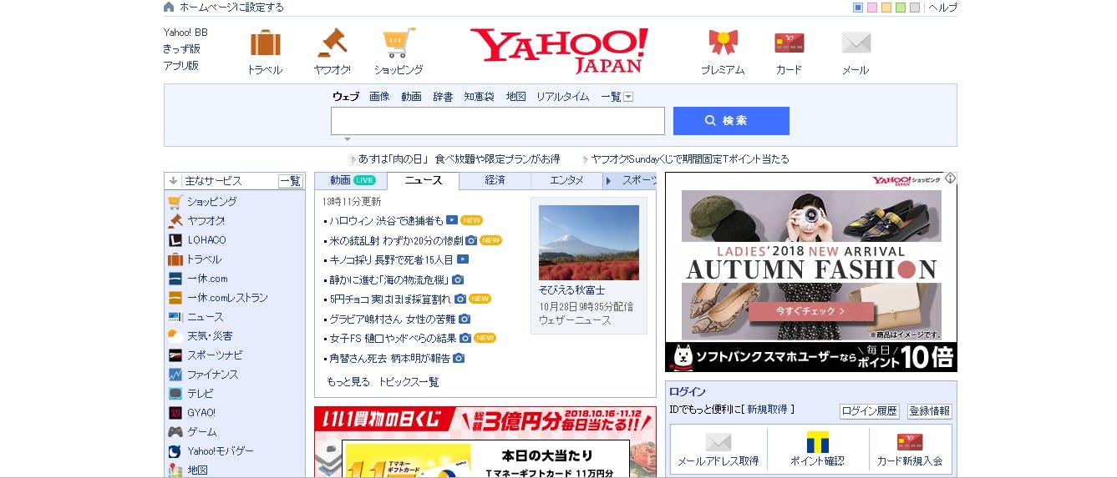Open the カード credit card icon

coord(789,43)
